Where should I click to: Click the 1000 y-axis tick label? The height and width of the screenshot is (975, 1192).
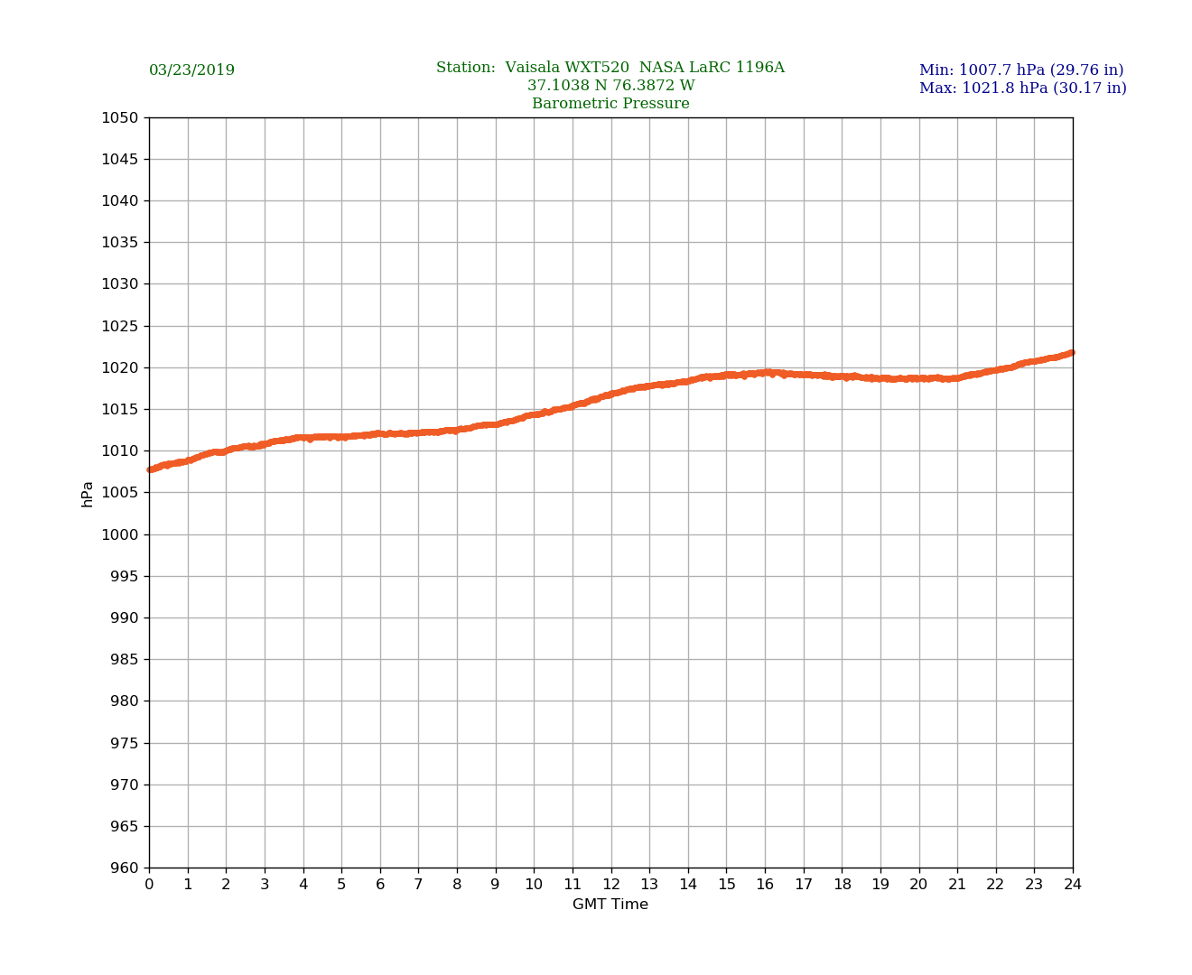[119, 534]
